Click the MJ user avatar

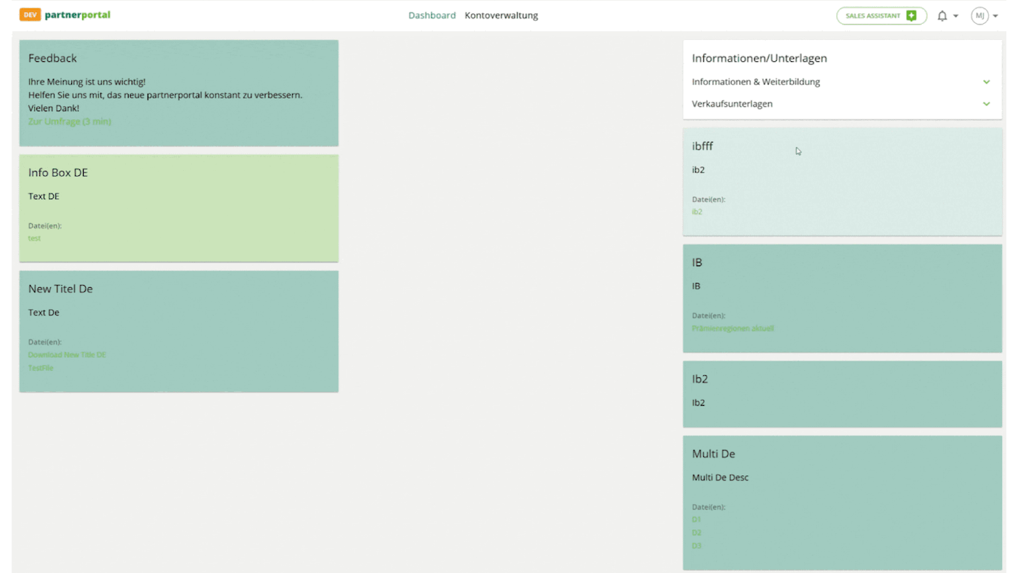tap(979, 16)
